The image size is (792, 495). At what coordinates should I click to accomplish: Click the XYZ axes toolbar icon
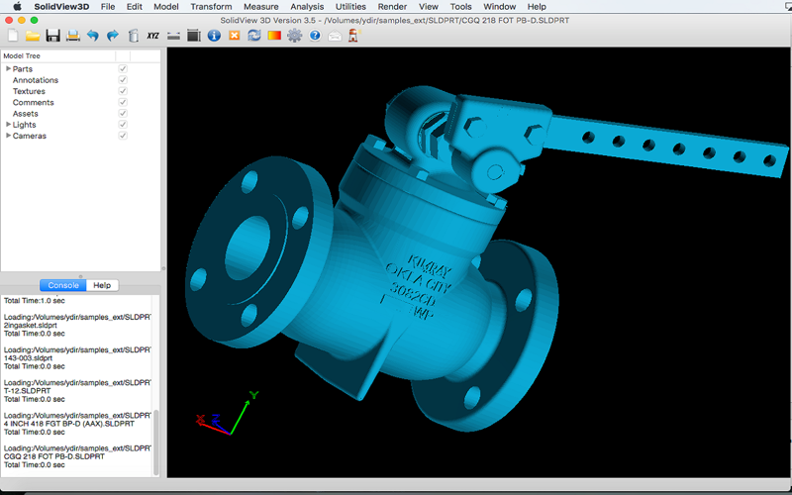coord(153,36)
